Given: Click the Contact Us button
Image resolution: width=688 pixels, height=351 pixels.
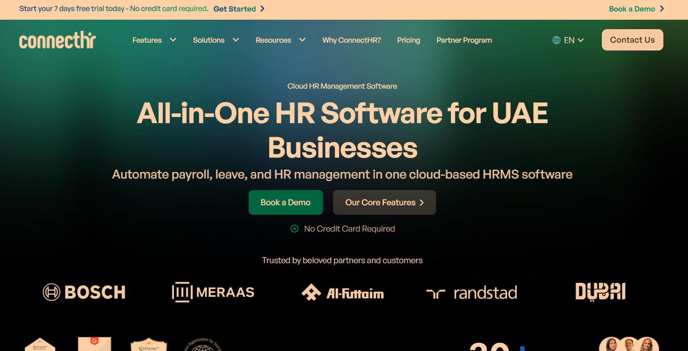Looking at the screenshot, I should (632, 40).
